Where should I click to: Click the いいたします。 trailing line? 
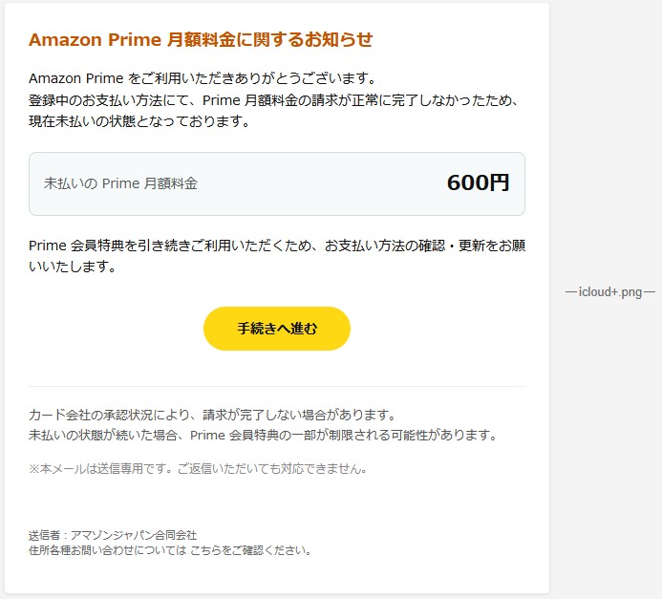(x=73, y=267)
